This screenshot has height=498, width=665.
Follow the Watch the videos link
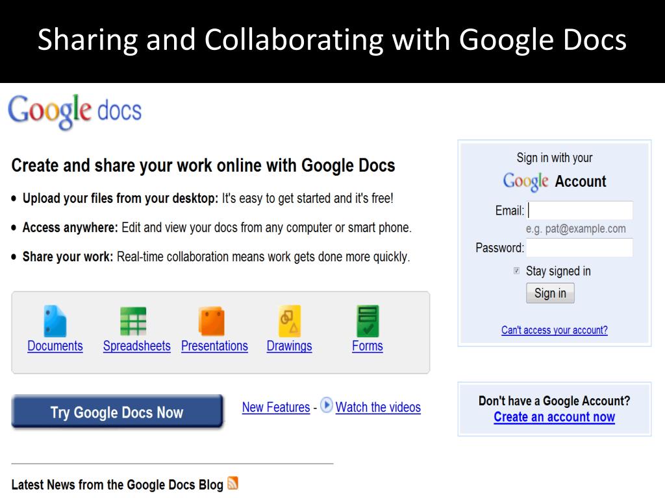tap(379, 407)
